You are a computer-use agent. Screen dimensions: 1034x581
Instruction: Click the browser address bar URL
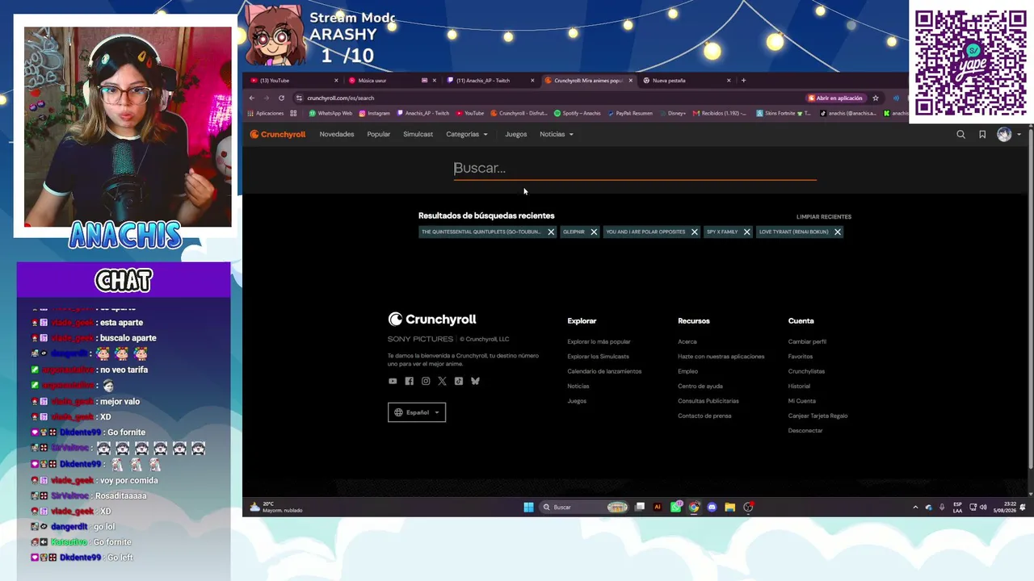click(x=340, y=98)
